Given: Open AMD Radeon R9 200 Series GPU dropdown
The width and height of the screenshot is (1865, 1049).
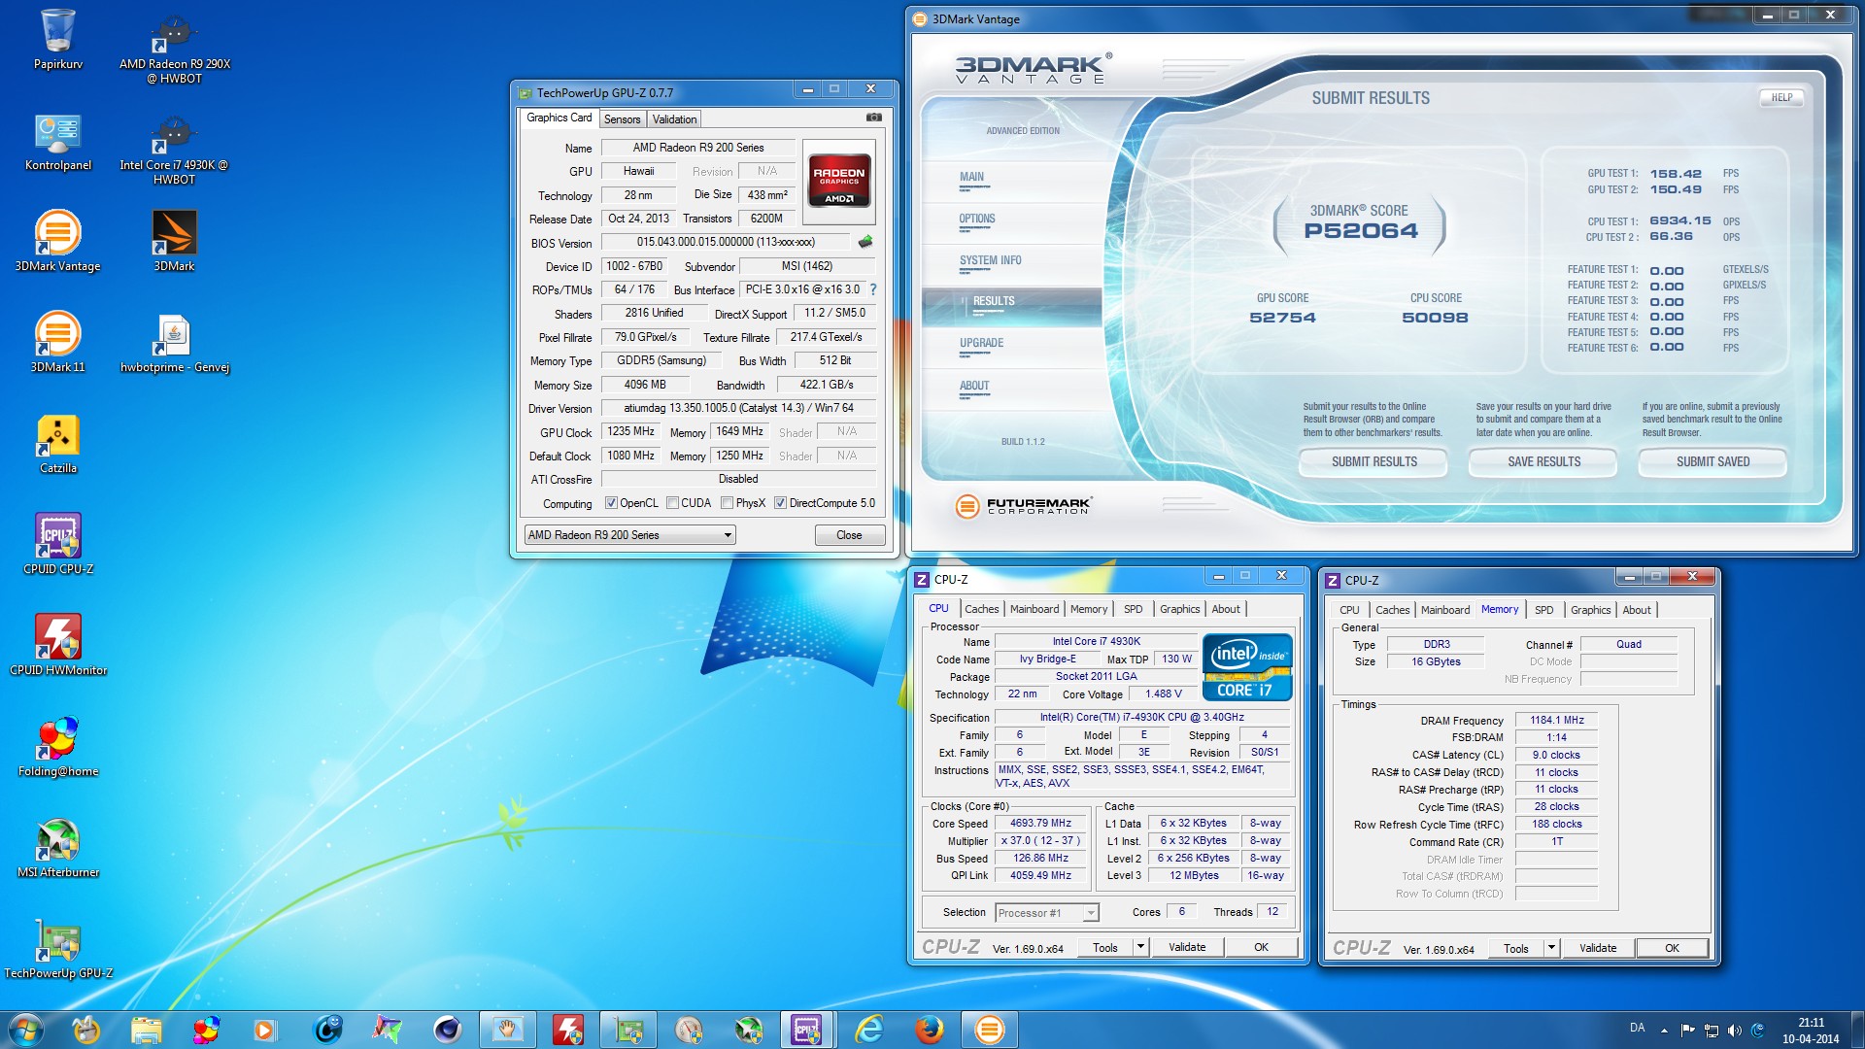Looking at the screenshot, I should (629, 535).
